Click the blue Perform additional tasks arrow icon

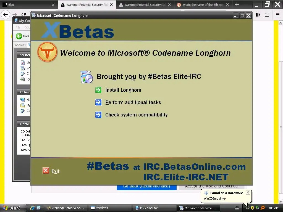98,102
